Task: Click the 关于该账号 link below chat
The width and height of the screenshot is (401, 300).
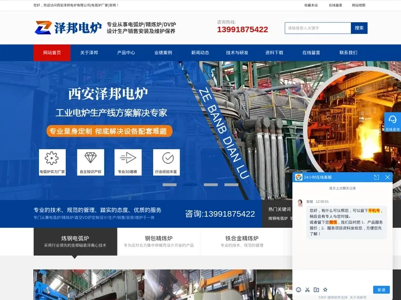Action: [358, 297]
